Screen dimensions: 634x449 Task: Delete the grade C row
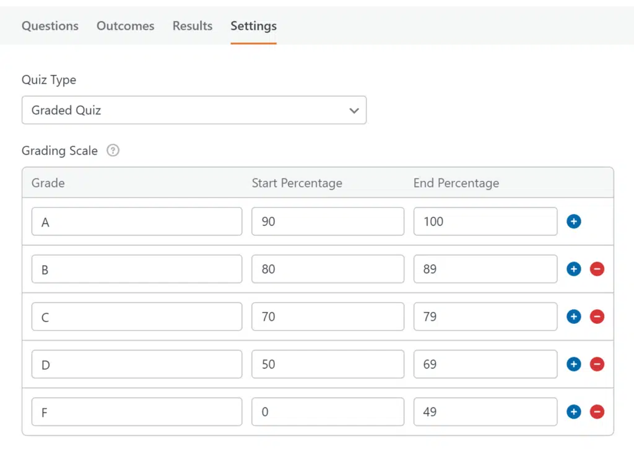point(597,316)
